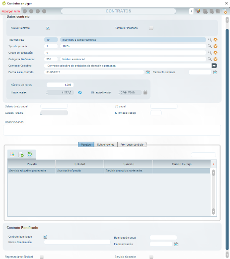The height and width of the screenshot is (259, 230).
Task: Toggle the Representante Sindical checkbox
Action: [x=42, y=257]
